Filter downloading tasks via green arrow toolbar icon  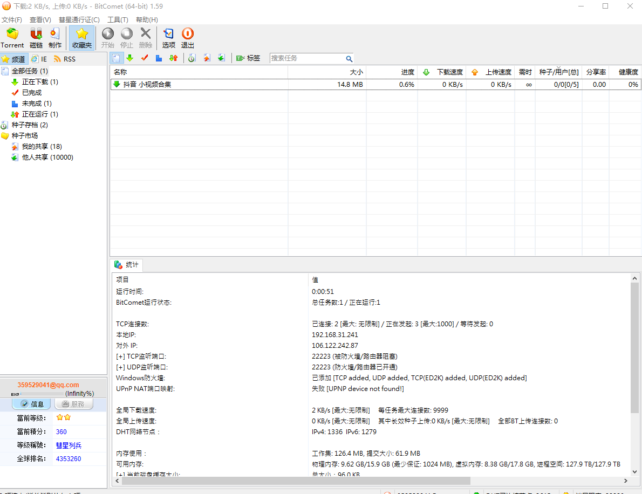[130, 58]
